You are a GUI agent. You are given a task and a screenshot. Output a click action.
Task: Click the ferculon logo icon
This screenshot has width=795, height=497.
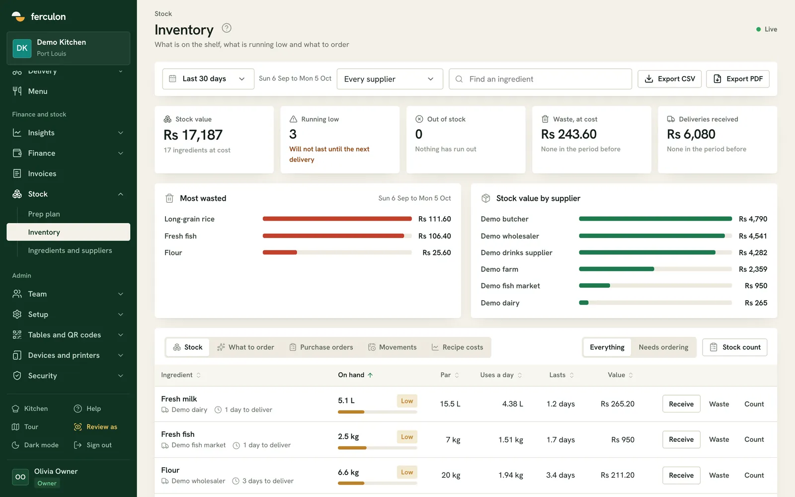coord(18,16)
